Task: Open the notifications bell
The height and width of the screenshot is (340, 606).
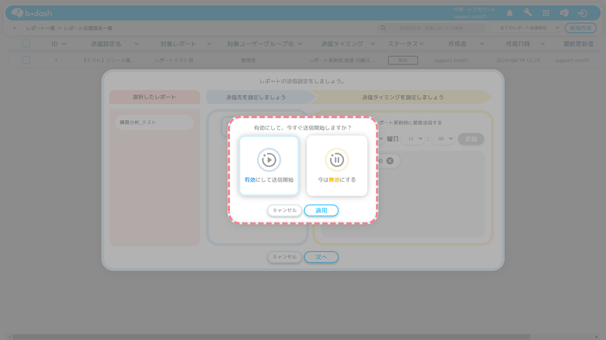Action: click(x=509, y=13)
